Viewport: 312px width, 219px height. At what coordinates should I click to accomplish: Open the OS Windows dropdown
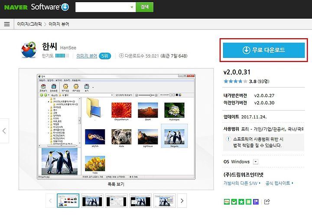[256, 161]
